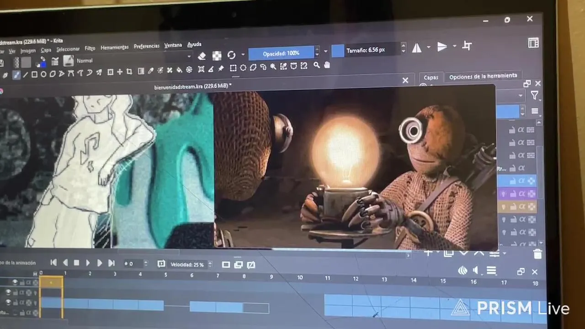Viewport: 585px width, 329px height.
Task: Open the brush editor settings icon
Action: 55,61
